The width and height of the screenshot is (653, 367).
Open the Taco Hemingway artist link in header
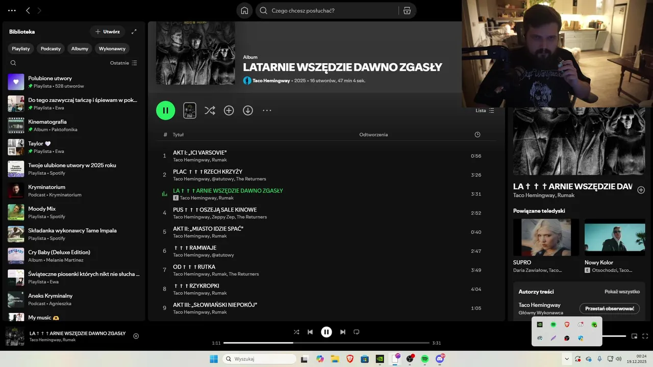(x=271, y=81)
